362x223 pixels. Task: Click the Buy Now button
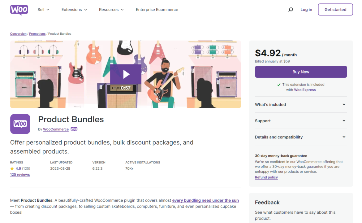301,72
